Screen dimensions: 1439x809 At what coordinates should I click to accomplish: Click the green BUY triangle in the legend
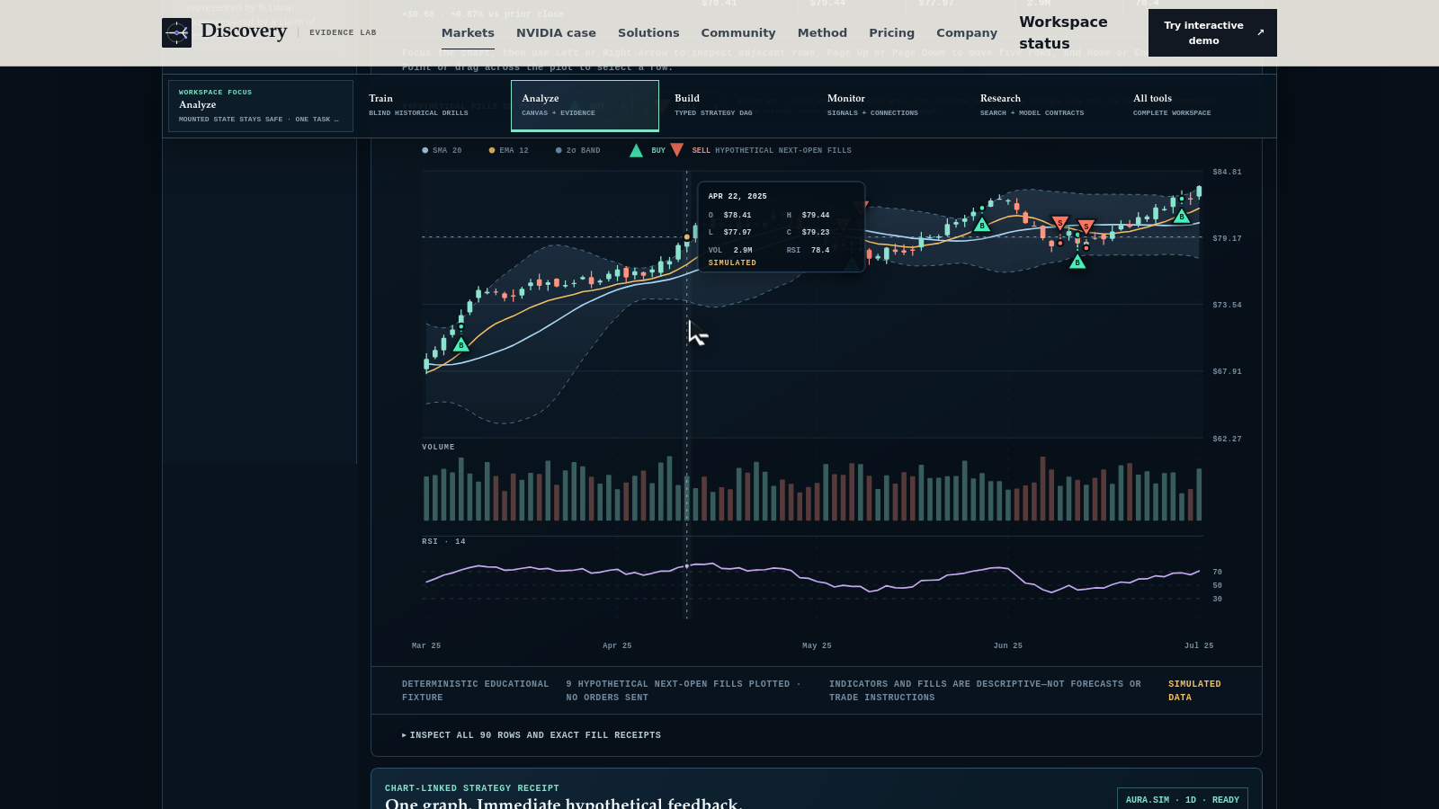coord(636,150)
